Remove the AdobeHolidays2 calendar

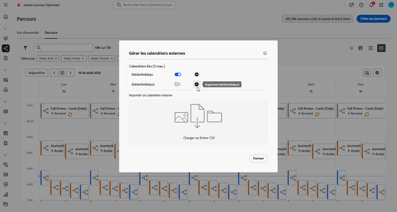coord(196,84)
